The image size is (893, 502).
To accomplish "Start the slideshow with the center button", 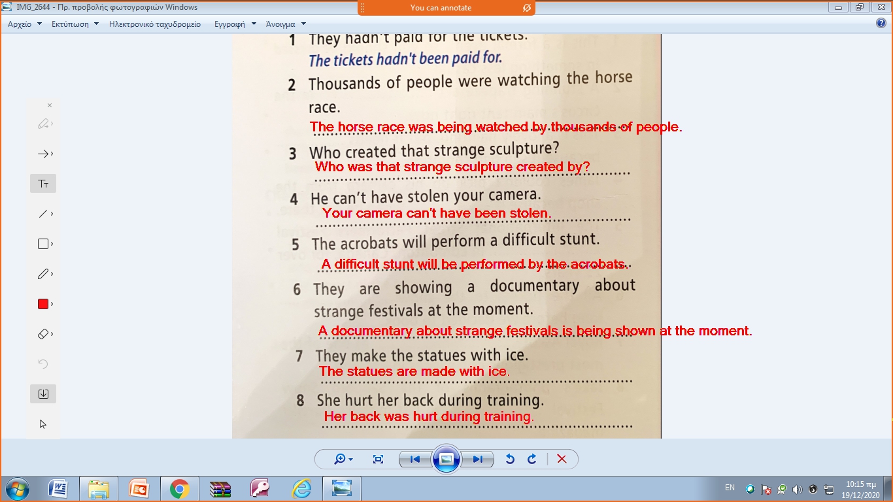I will point(446,459).
